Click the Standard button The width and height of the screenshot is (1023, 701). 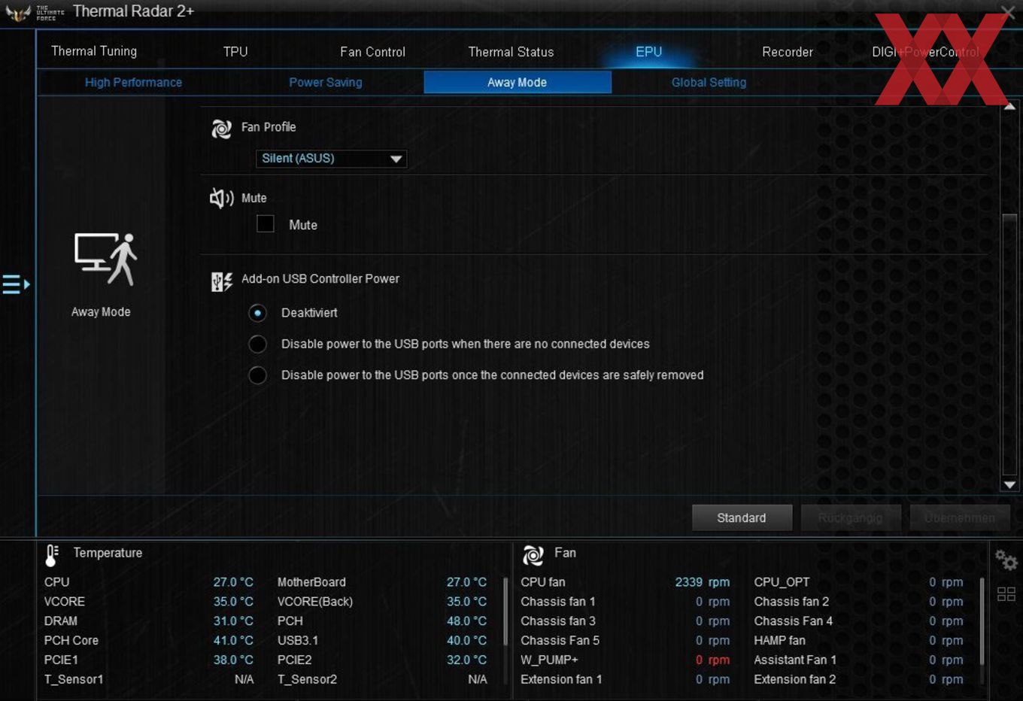click(742, 517)
